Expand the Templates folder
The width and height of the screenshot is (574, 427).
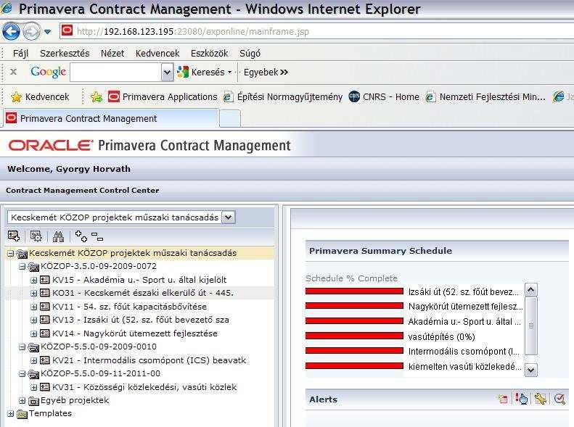pyautogui.click(x=11, y=414)
